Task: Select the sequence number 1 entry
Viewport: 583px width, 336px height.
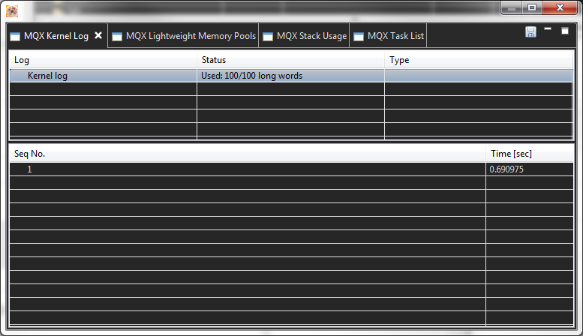Action: pos(29,169)
